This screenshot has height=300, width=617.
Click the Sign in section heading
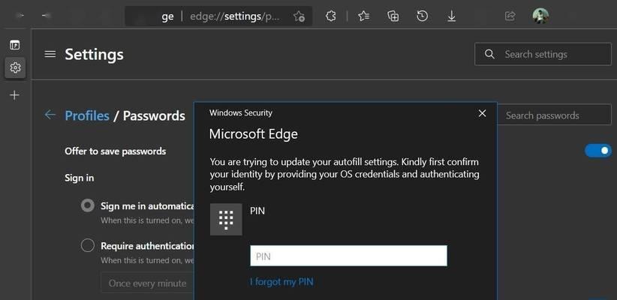[79, 178]
